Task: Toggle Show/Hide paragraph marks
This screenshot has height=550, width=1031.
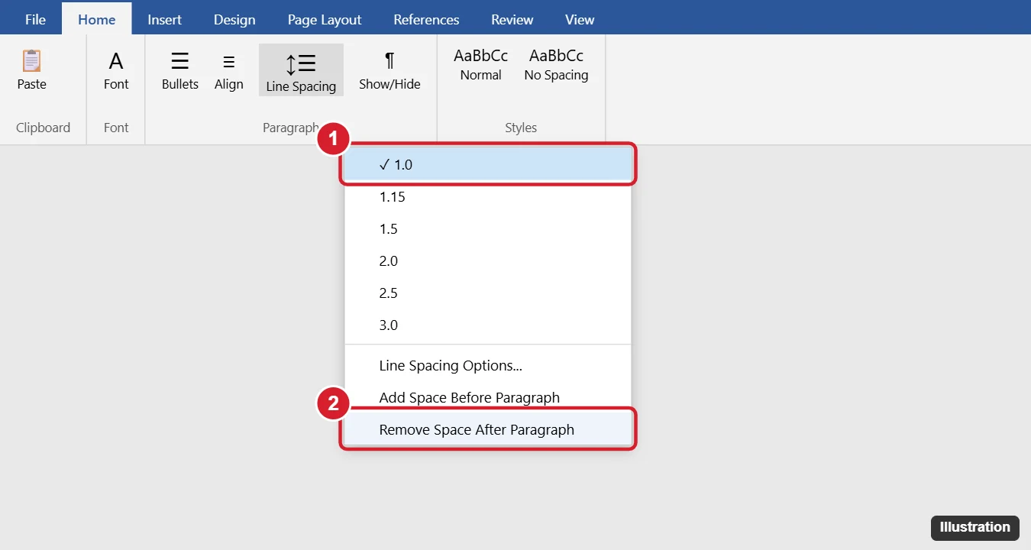Action: [389, 70]
